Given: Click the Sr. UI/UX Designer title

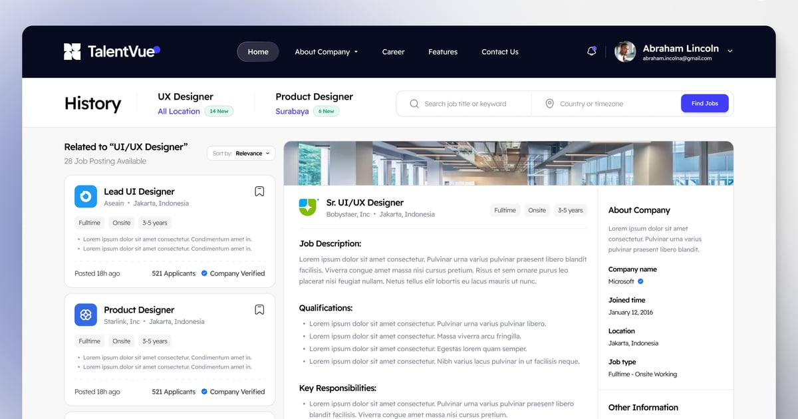Looking at the screenshot, I should click(x=365, y=203).
